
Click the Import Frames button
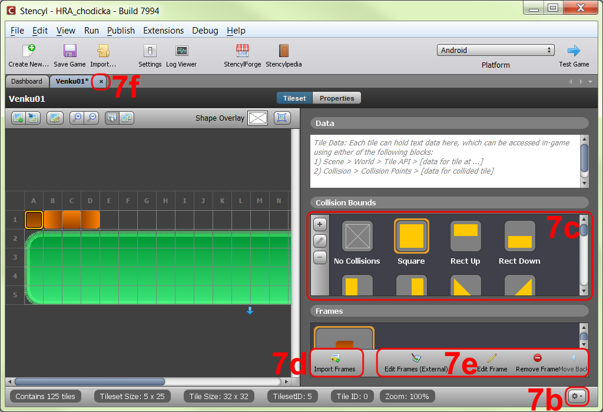click(x=334, y=363)
